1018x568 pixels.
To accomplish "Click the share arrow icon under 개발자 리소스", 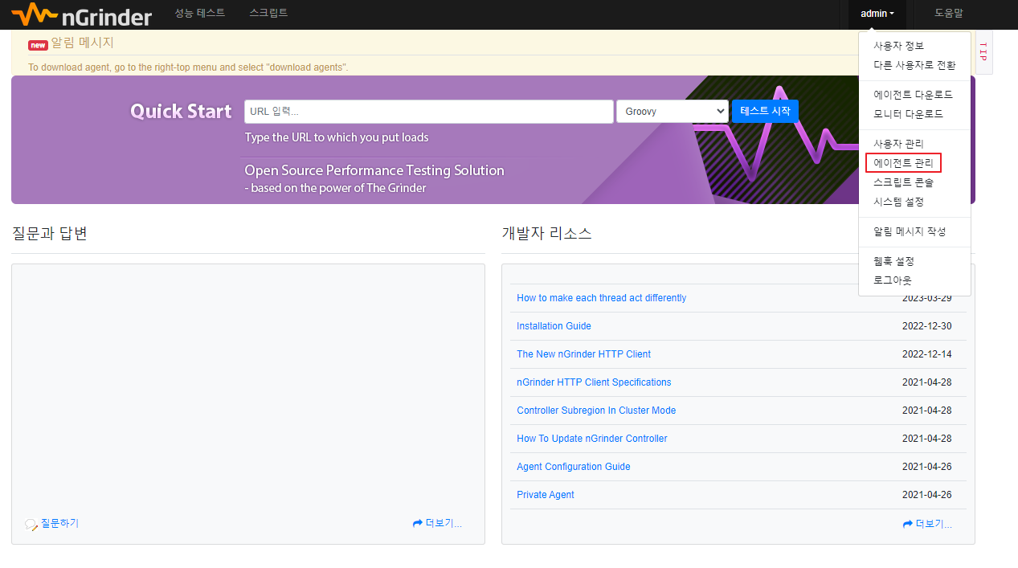I will point(907,524).
